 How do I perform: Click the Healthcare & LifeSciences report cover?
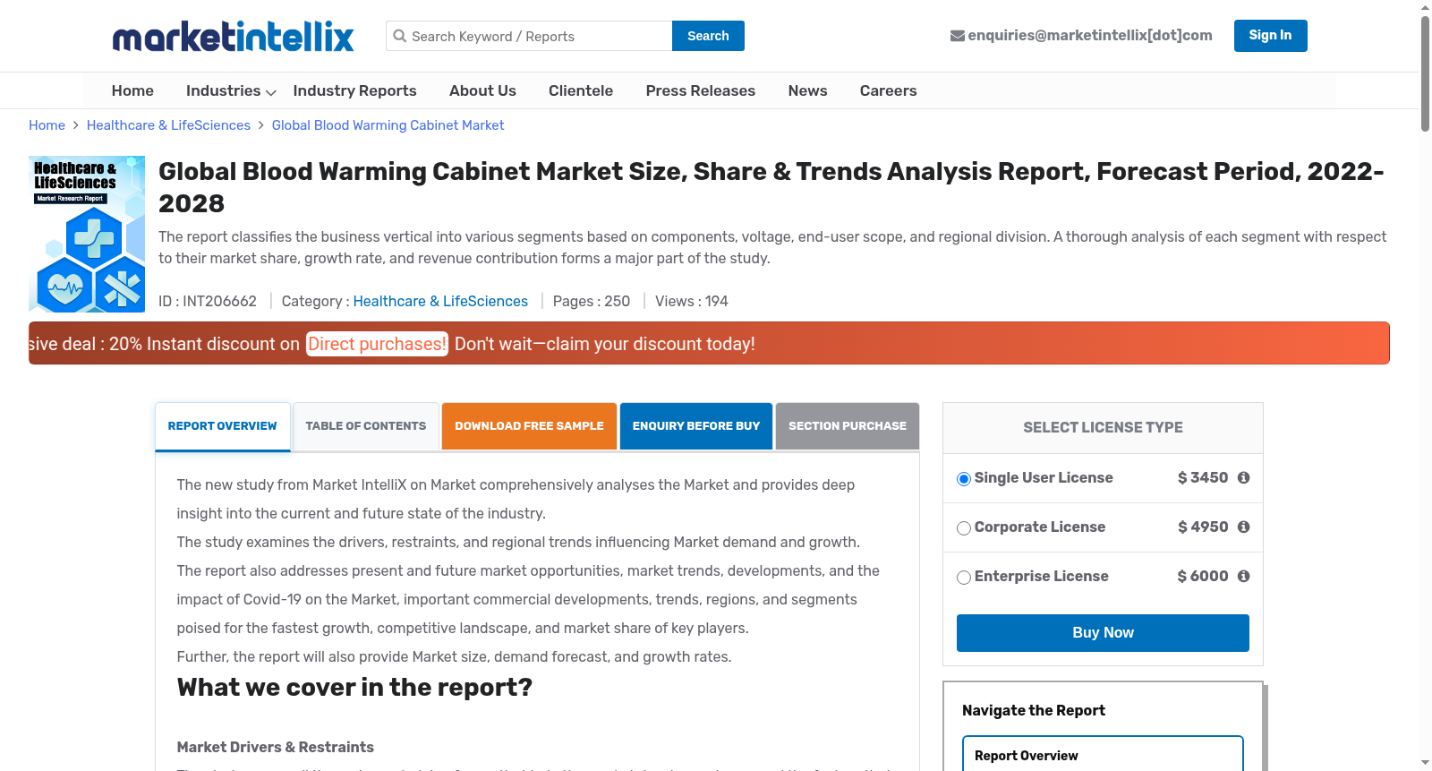coord(87,235)
